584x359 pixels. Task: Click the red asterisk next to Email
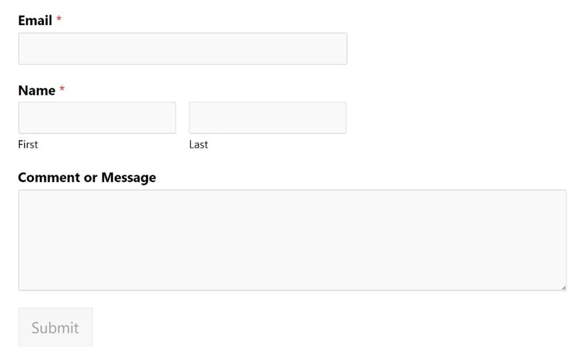point(59,19)
